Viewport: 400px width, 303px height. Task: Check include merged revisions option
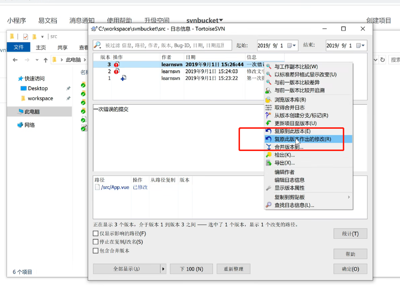(x=96, y=251)
